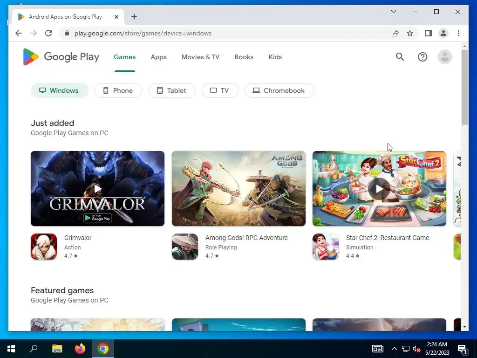The image size is (477, 358).
Task: Switch to the Kids tab
Action: [275, 57]
